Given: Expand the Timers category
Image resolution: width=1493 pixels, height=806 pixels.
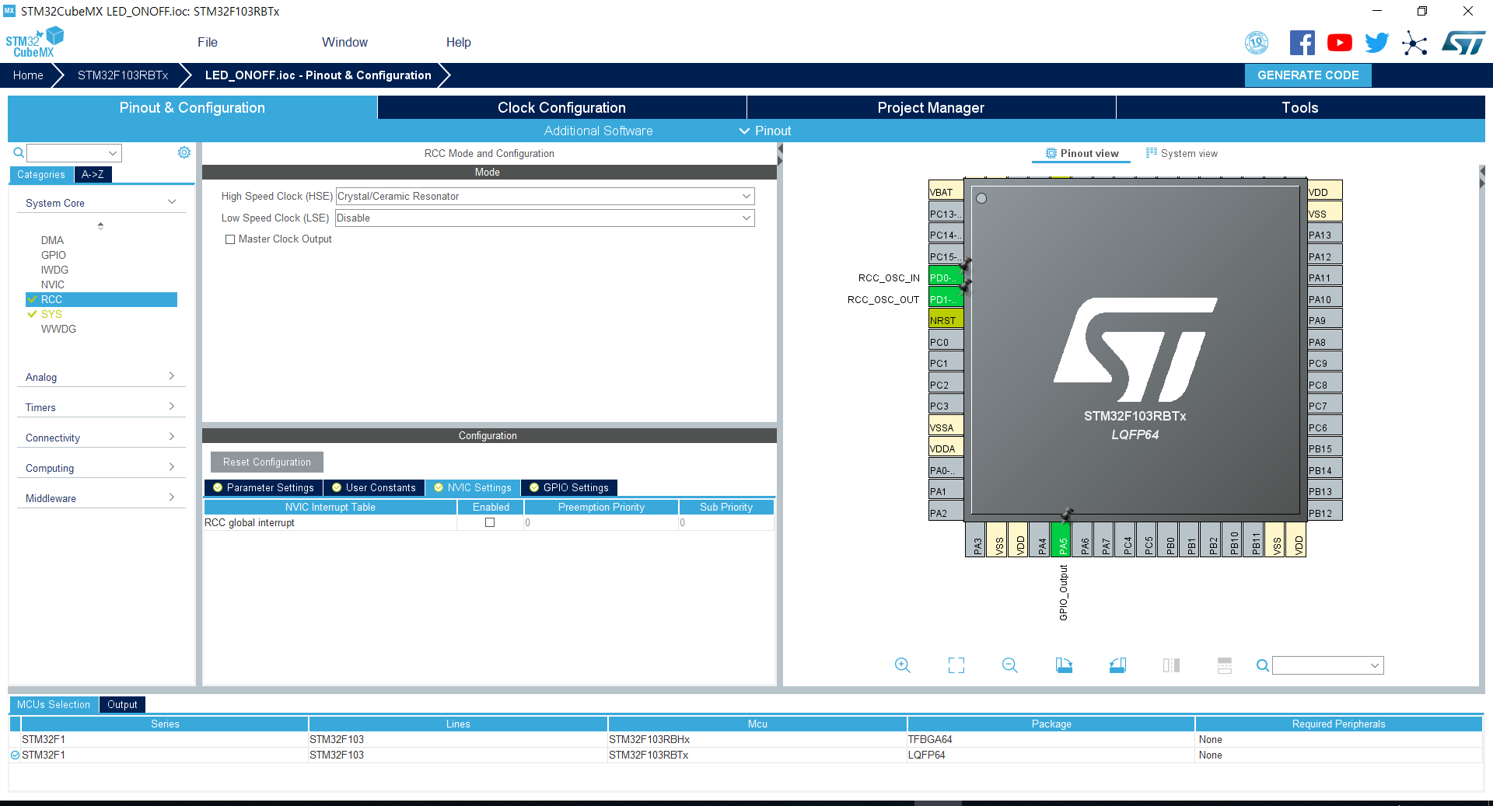Looking at the screenshot, I should click(x=100, y=407).
